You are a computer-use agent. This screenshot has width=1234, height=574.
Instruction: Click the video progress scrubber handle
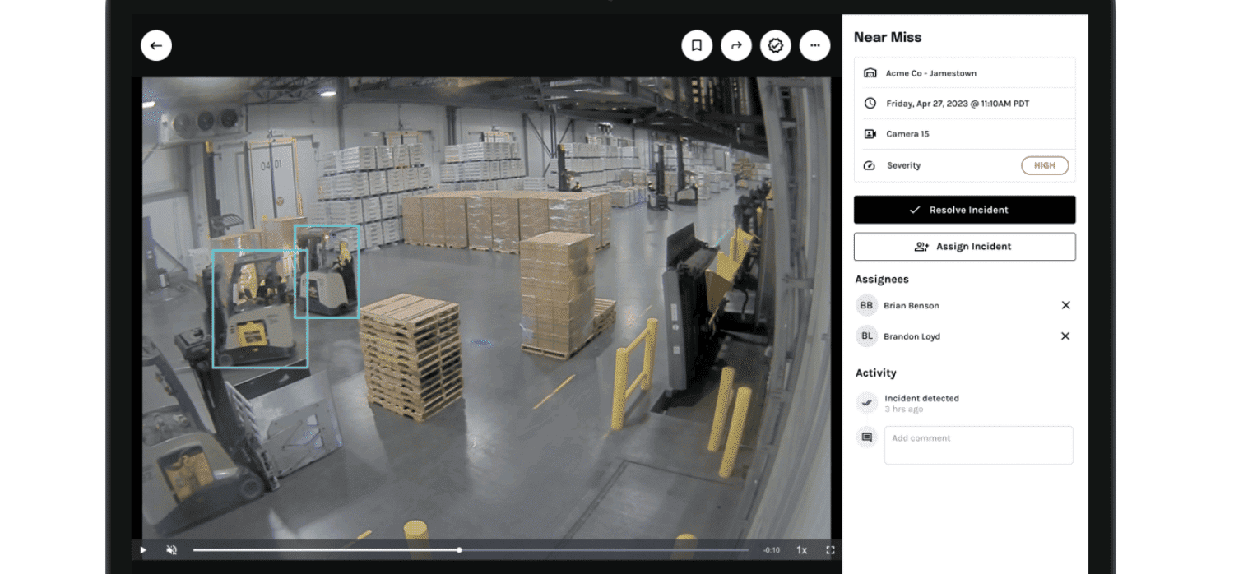coord(459,550)
